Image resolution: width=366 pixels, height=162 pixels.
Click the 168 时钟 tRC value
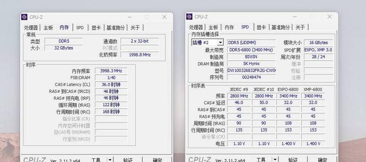click(111, 112)
